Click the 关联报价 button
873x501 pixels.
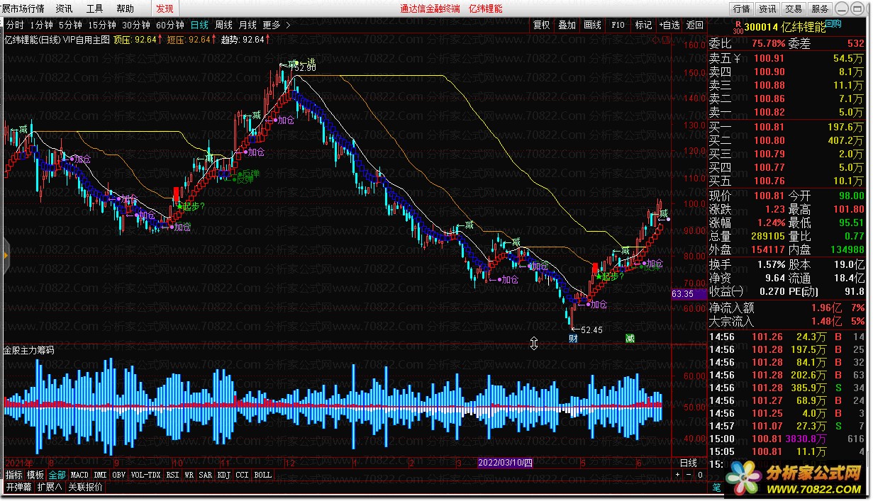pyautogui.click(x=86, y=488)
